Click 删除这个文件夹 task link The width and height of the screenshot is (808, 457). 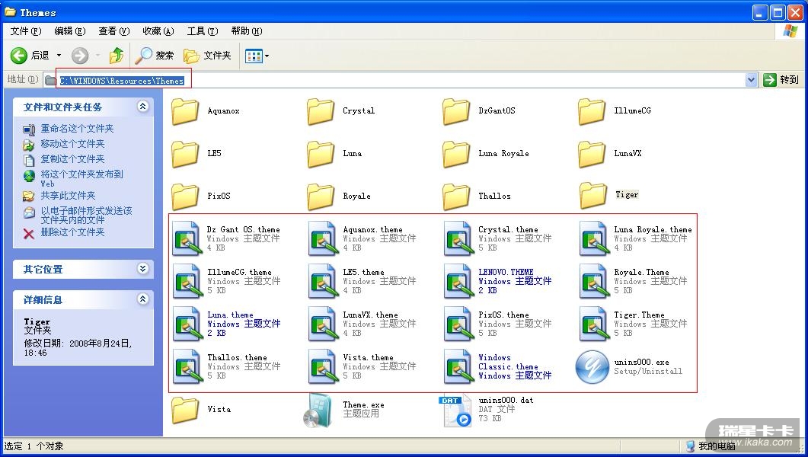72,232
